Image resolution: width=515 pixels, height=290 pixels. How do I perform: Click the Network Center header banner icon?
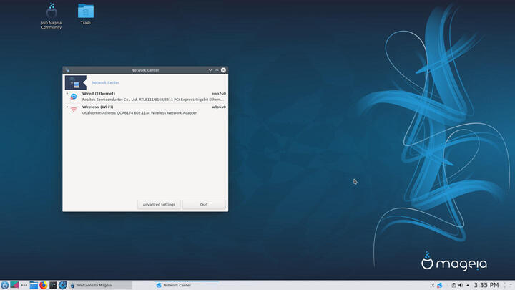point(76,82)
